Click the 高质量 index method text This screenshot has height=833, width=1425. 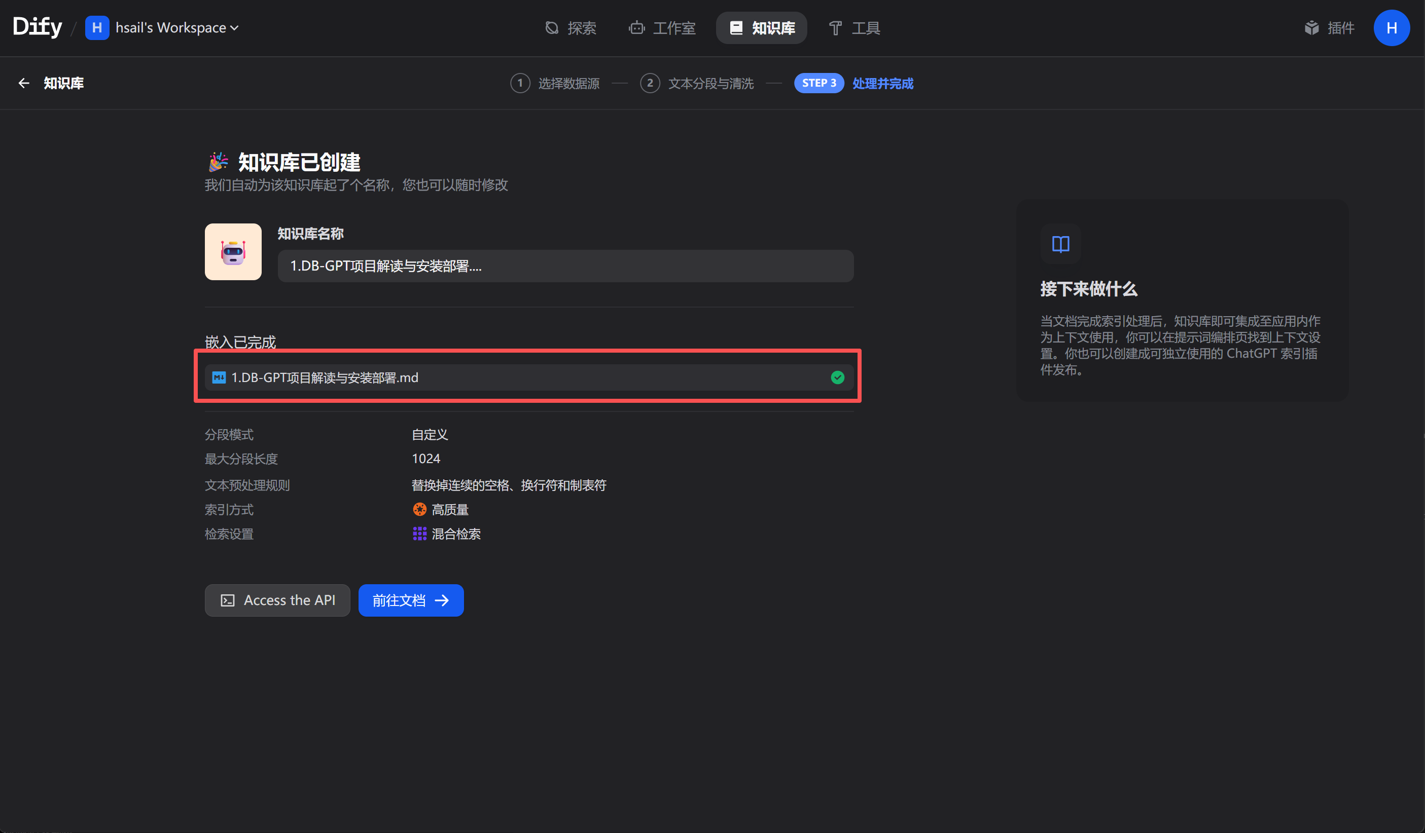click(450, 509)
